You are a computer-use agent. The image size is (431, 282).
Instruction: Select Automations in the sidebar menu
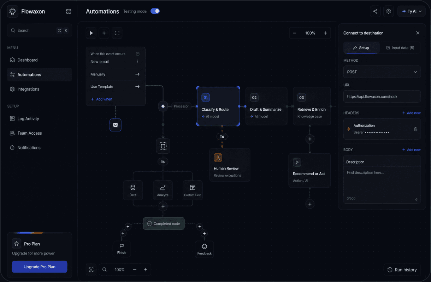(x=40, y=74)
